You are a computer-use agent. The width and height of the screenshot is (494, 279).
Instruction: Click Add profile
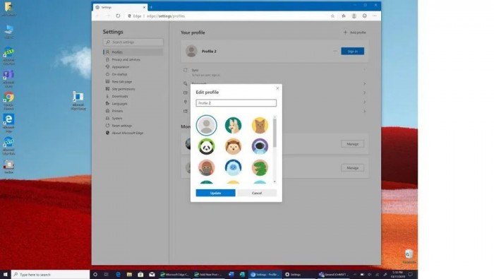tap(355, 32)
